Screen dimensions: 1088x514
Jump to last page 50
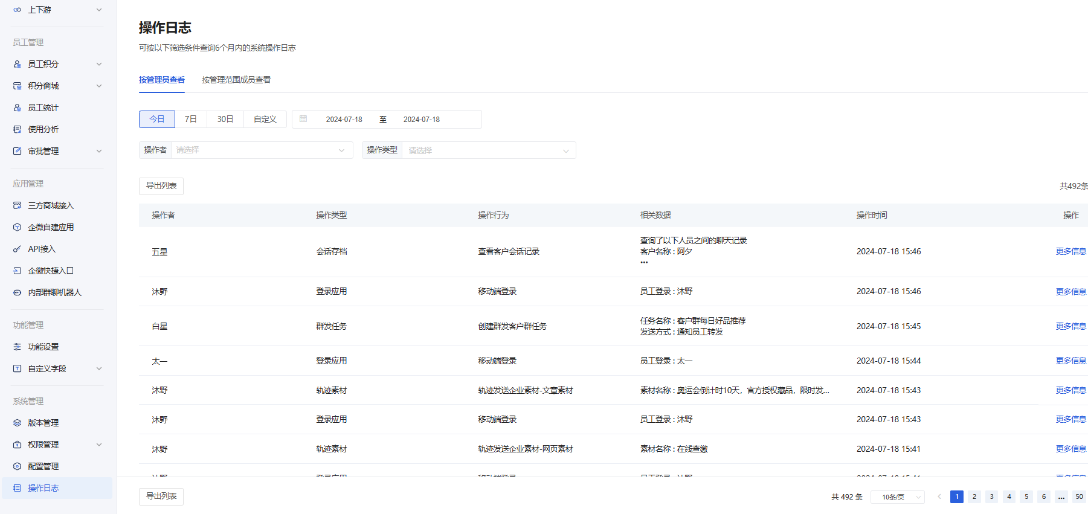coord(1080,496)
